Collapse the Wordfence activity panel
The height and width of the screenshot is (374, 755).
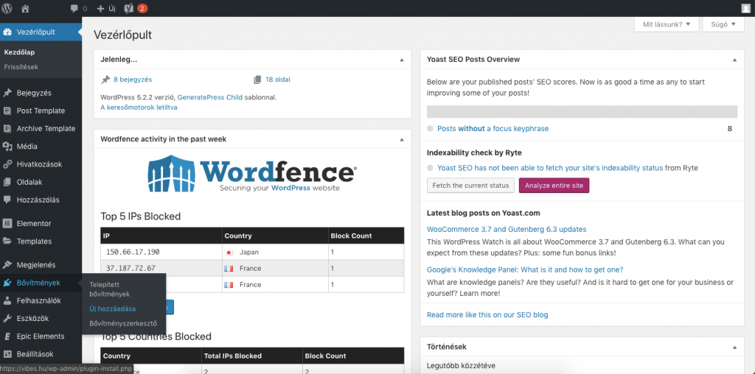tap(402, 139)
